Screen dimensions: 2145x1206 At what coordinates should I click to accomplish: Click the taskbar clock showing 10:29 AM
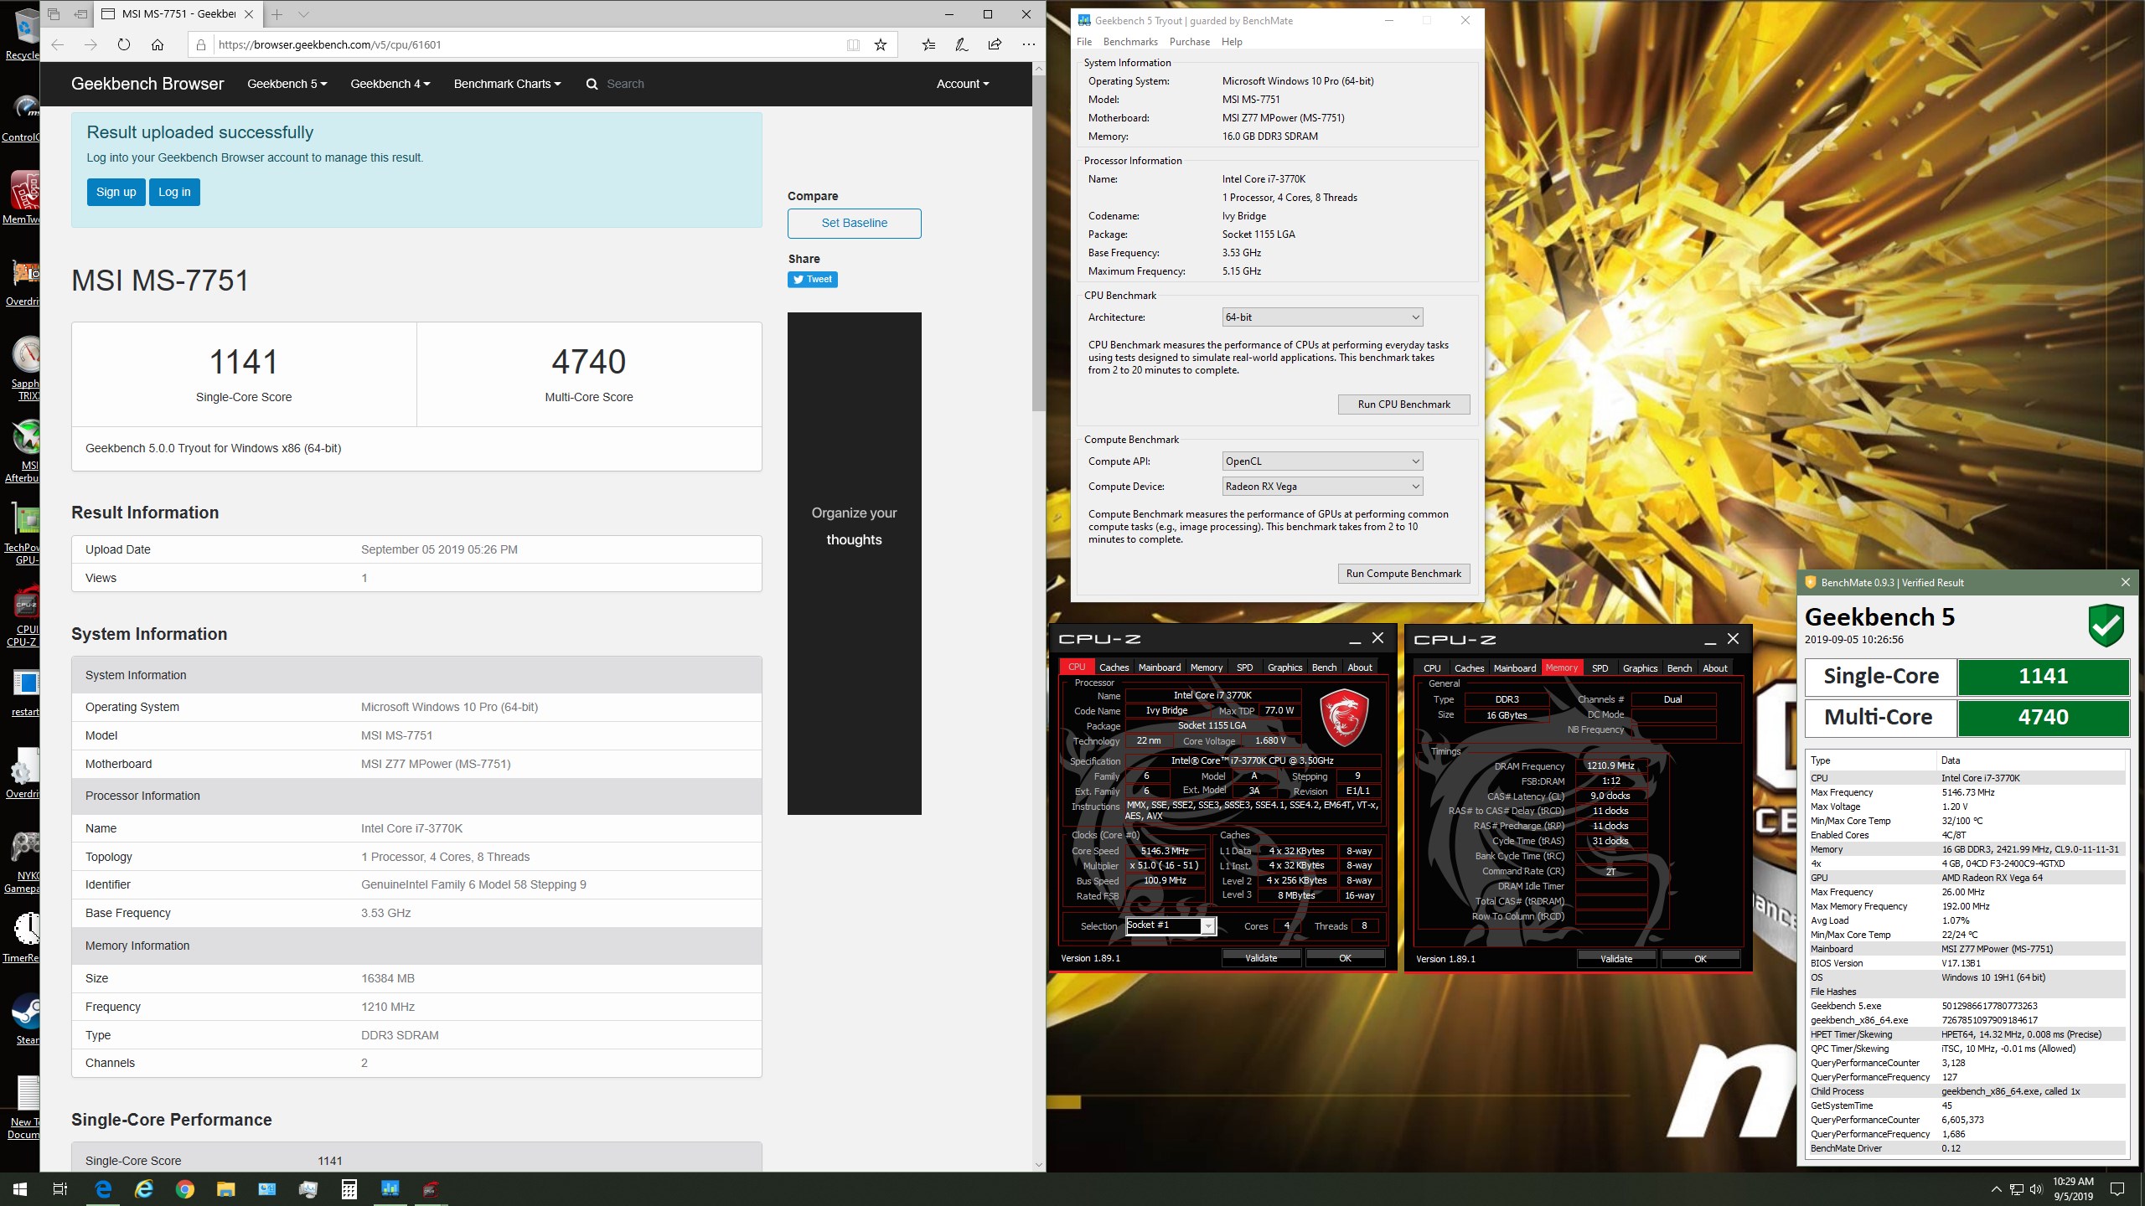(2073, 1189)
